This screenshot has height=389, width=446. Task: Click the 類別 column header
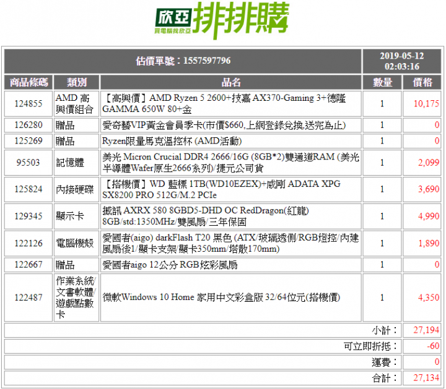coord(77,83)
